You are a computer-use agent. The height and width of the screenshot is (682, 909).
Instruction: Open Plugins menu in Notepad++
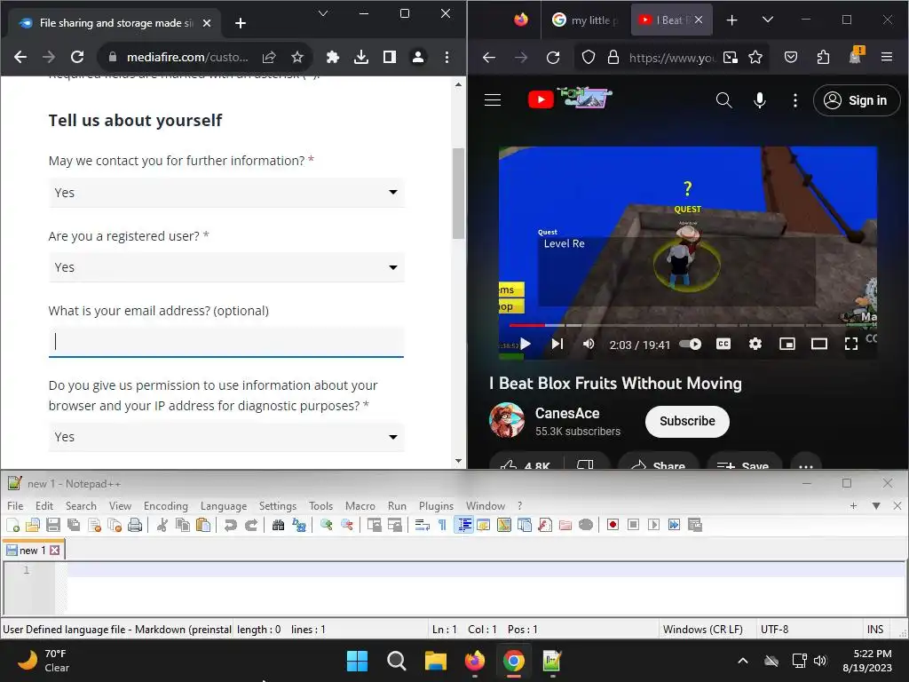pos(436,505)
